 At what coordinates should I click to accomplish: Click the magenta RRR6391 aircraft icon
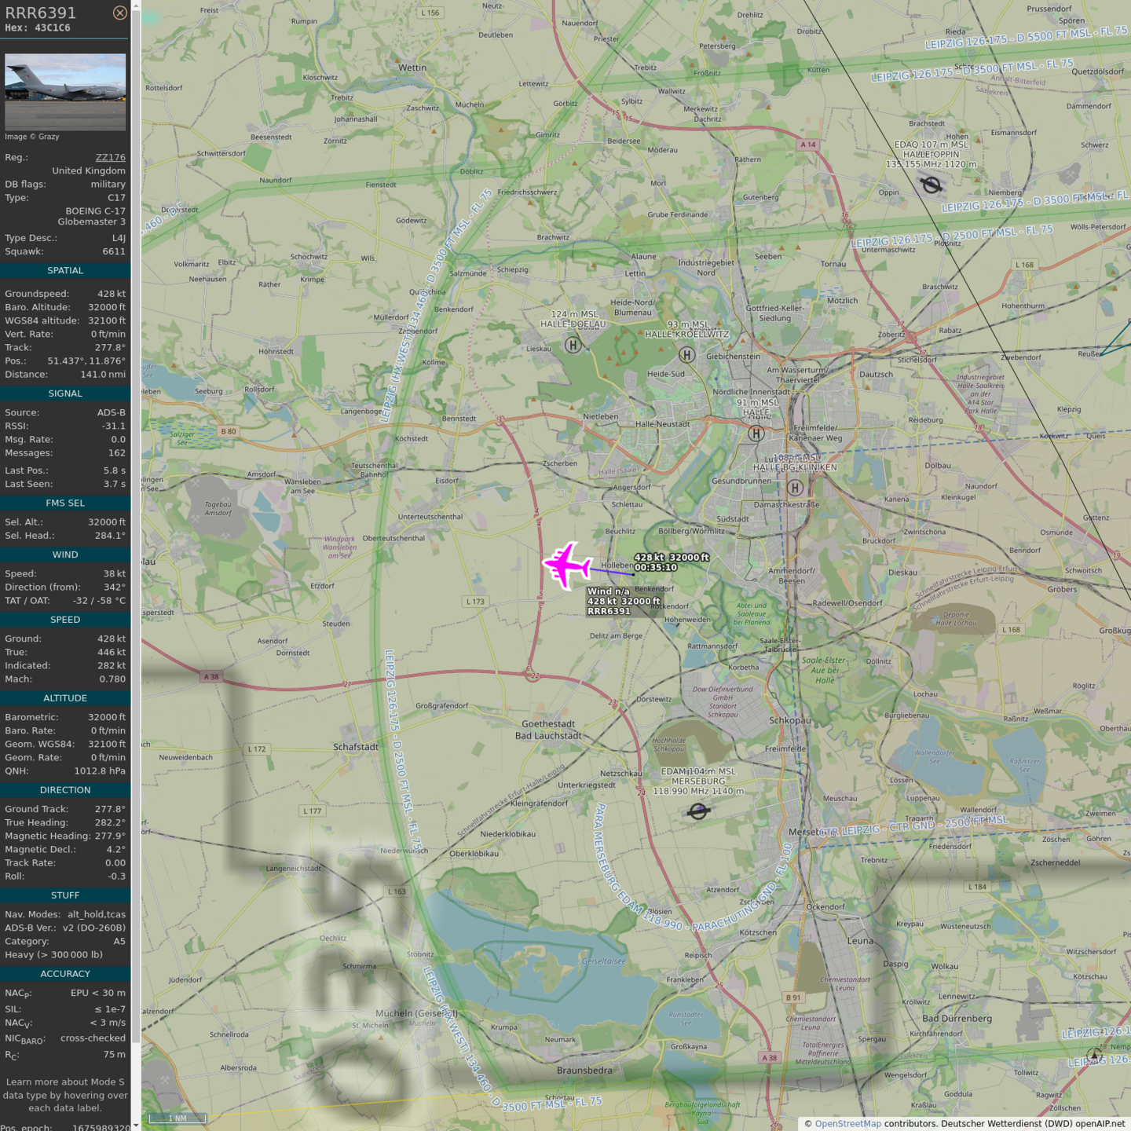click(x=567, y=565)
